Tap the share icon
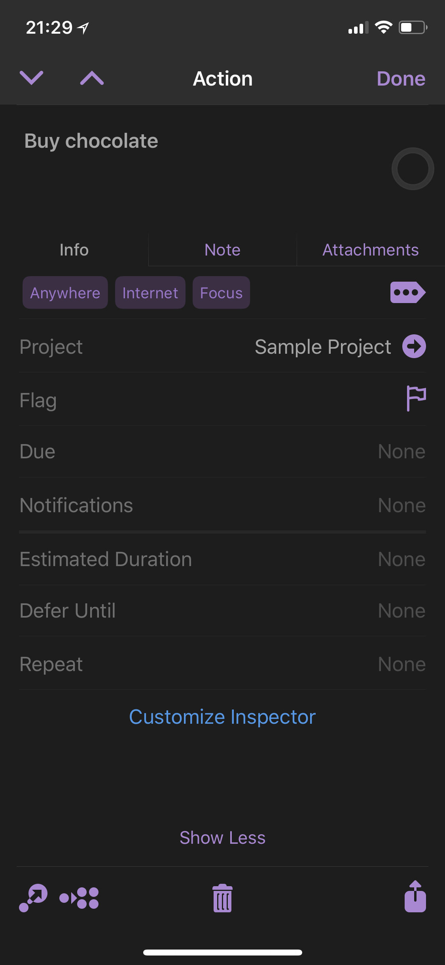 [x=415, y=897]
